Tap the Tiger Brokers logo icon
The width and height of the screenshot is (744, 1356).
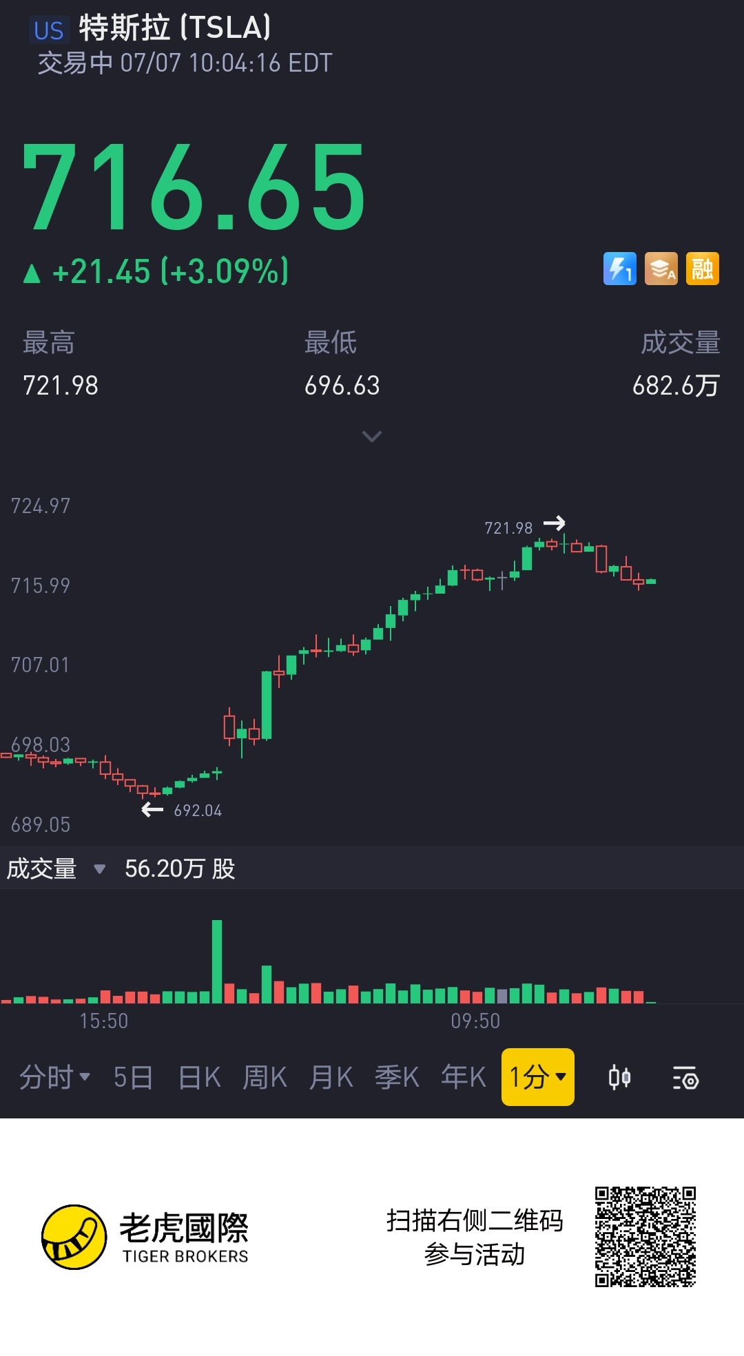74,1237
